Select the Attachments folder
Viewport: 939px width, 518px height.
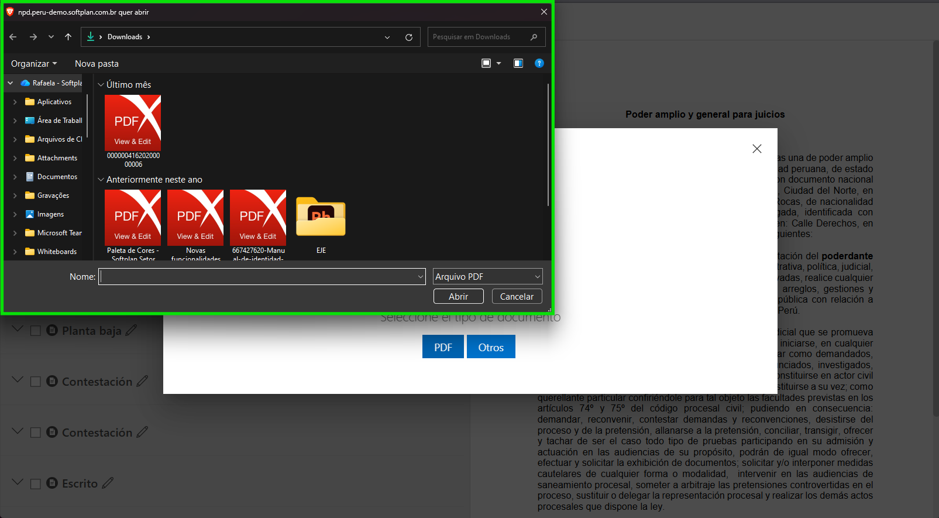[x=51, y=158]
